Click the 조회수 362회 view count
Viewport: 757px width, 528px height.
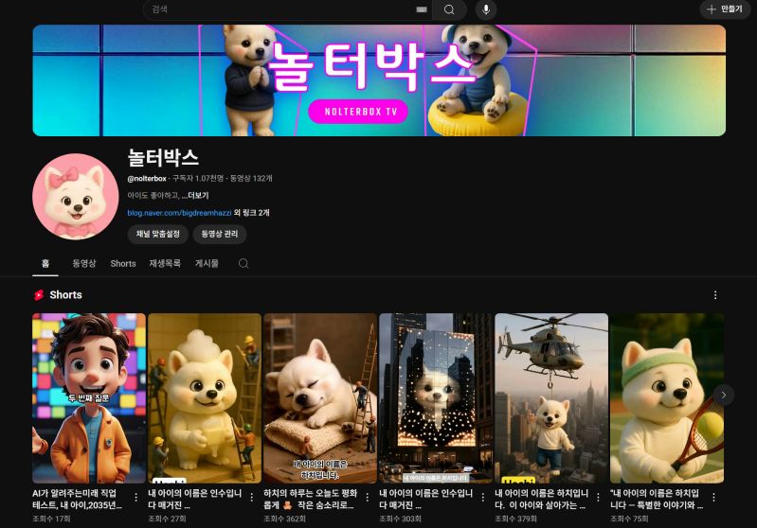pyautogui.click(x=285, y=519)
